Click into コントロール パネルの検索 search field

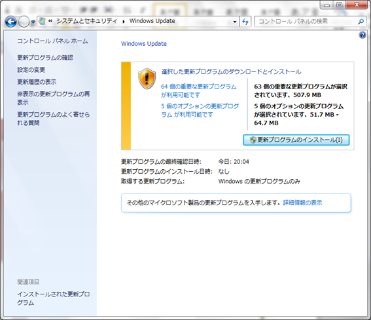(x=307, y=22)
